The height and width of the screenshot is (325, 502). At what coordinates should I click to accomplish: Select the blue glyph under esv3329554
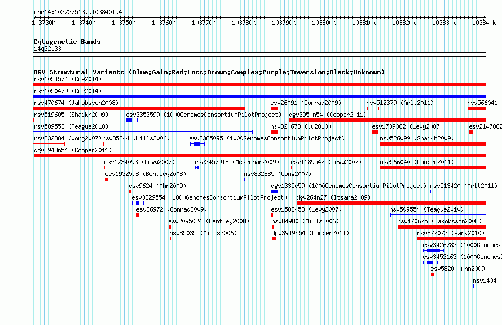click(138, 203)
